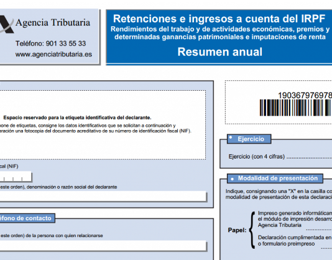Click the Modalidad de presentación header
This screenshot has height=260, width=332.
click(x=275, y=179)
